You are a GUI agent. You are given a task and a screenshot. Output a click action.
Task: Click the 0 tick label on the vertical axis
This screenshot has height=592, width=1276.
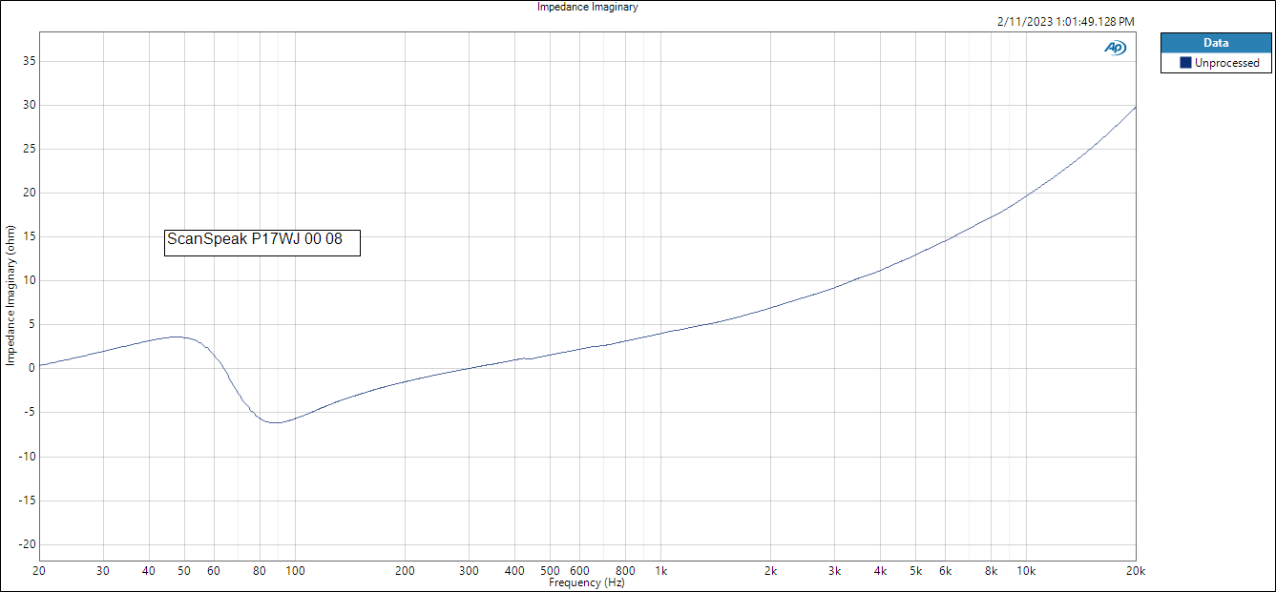click(x=31, y=369)
